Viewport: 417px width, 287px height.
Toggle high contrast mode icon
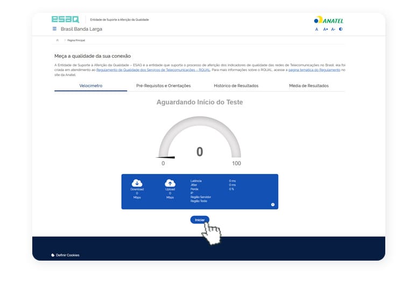(x=341, y=29)
